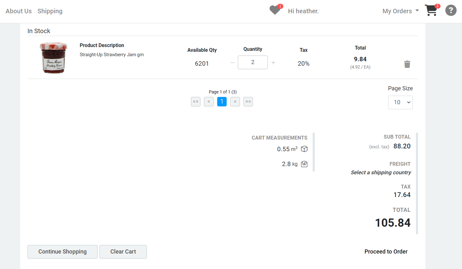Go to next page with single right arrow

click(x=235, y=102)
